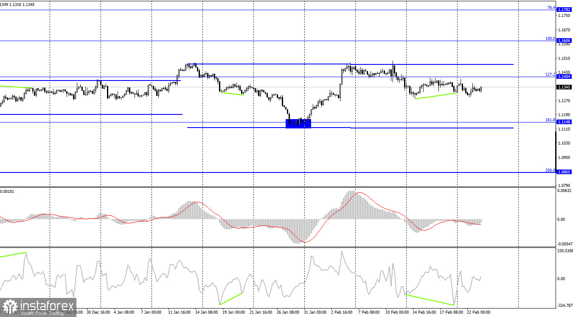The image size is (573, 317).
Task: Click the 22 Feb 00:00 time label
Action: 478,312
